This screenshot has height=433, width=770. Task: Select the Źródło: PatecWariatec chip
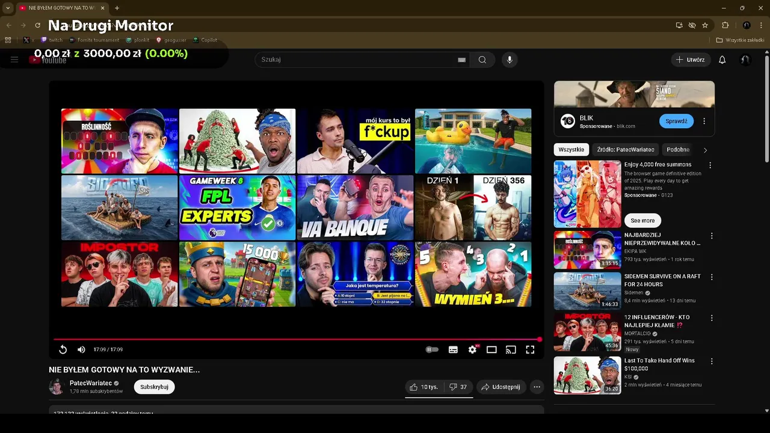(x=626, y=150)
